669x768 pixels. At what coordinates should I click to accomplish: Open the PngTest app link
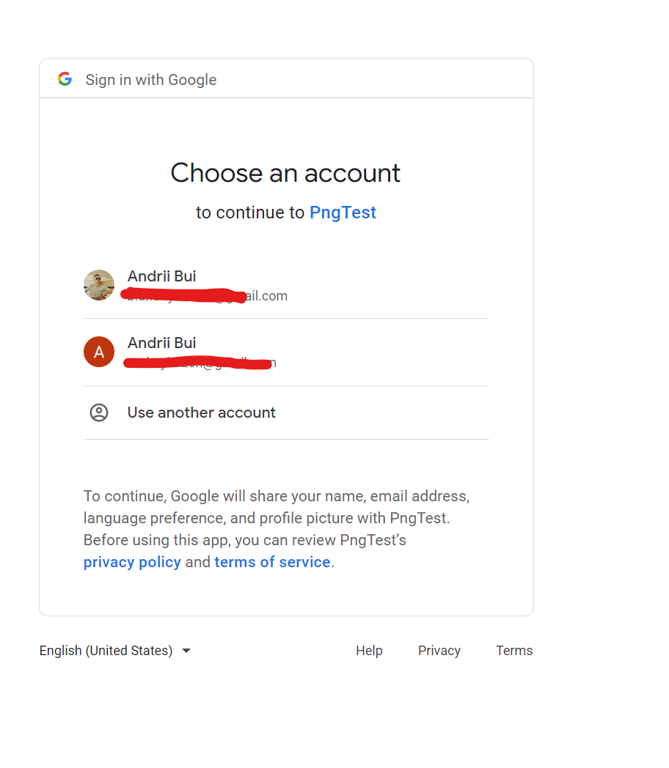pos(343,213)
